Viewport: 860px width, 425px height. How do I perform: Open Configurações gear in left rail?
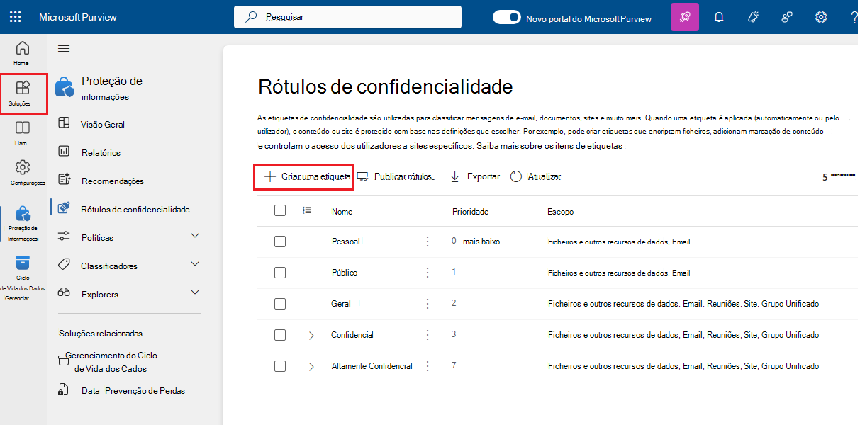[23, 172]
